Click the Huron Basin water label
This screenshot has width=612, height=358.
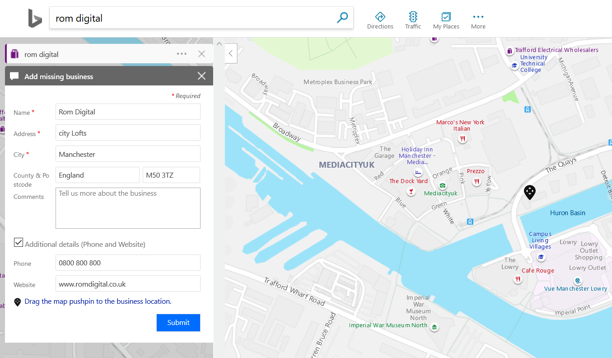pyautogui.click(x=568, y=213)
